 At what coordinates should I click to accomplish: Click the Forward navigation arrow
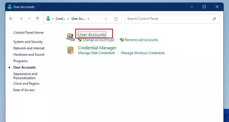pyautogui.click(x=21, y=19)
